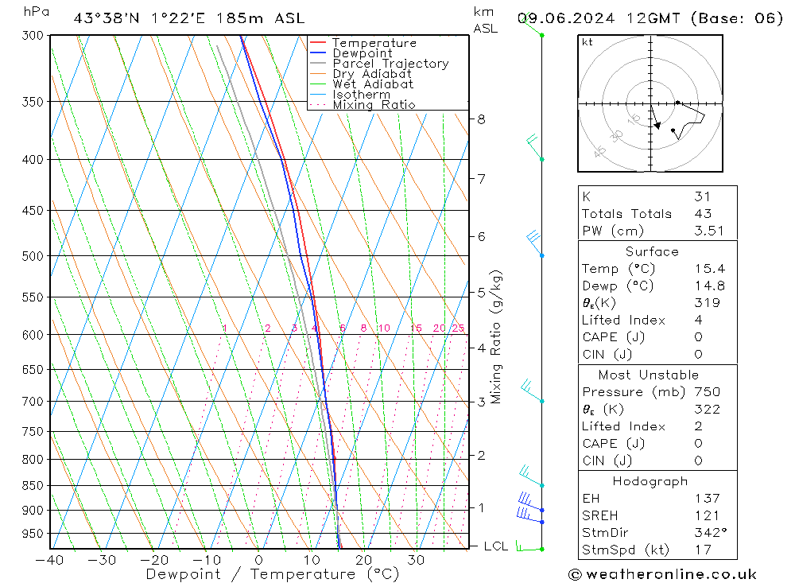Click the 500 hPa pressure label
The height and width of the screenshot is (583, 795).
click(x=33, y=256)
